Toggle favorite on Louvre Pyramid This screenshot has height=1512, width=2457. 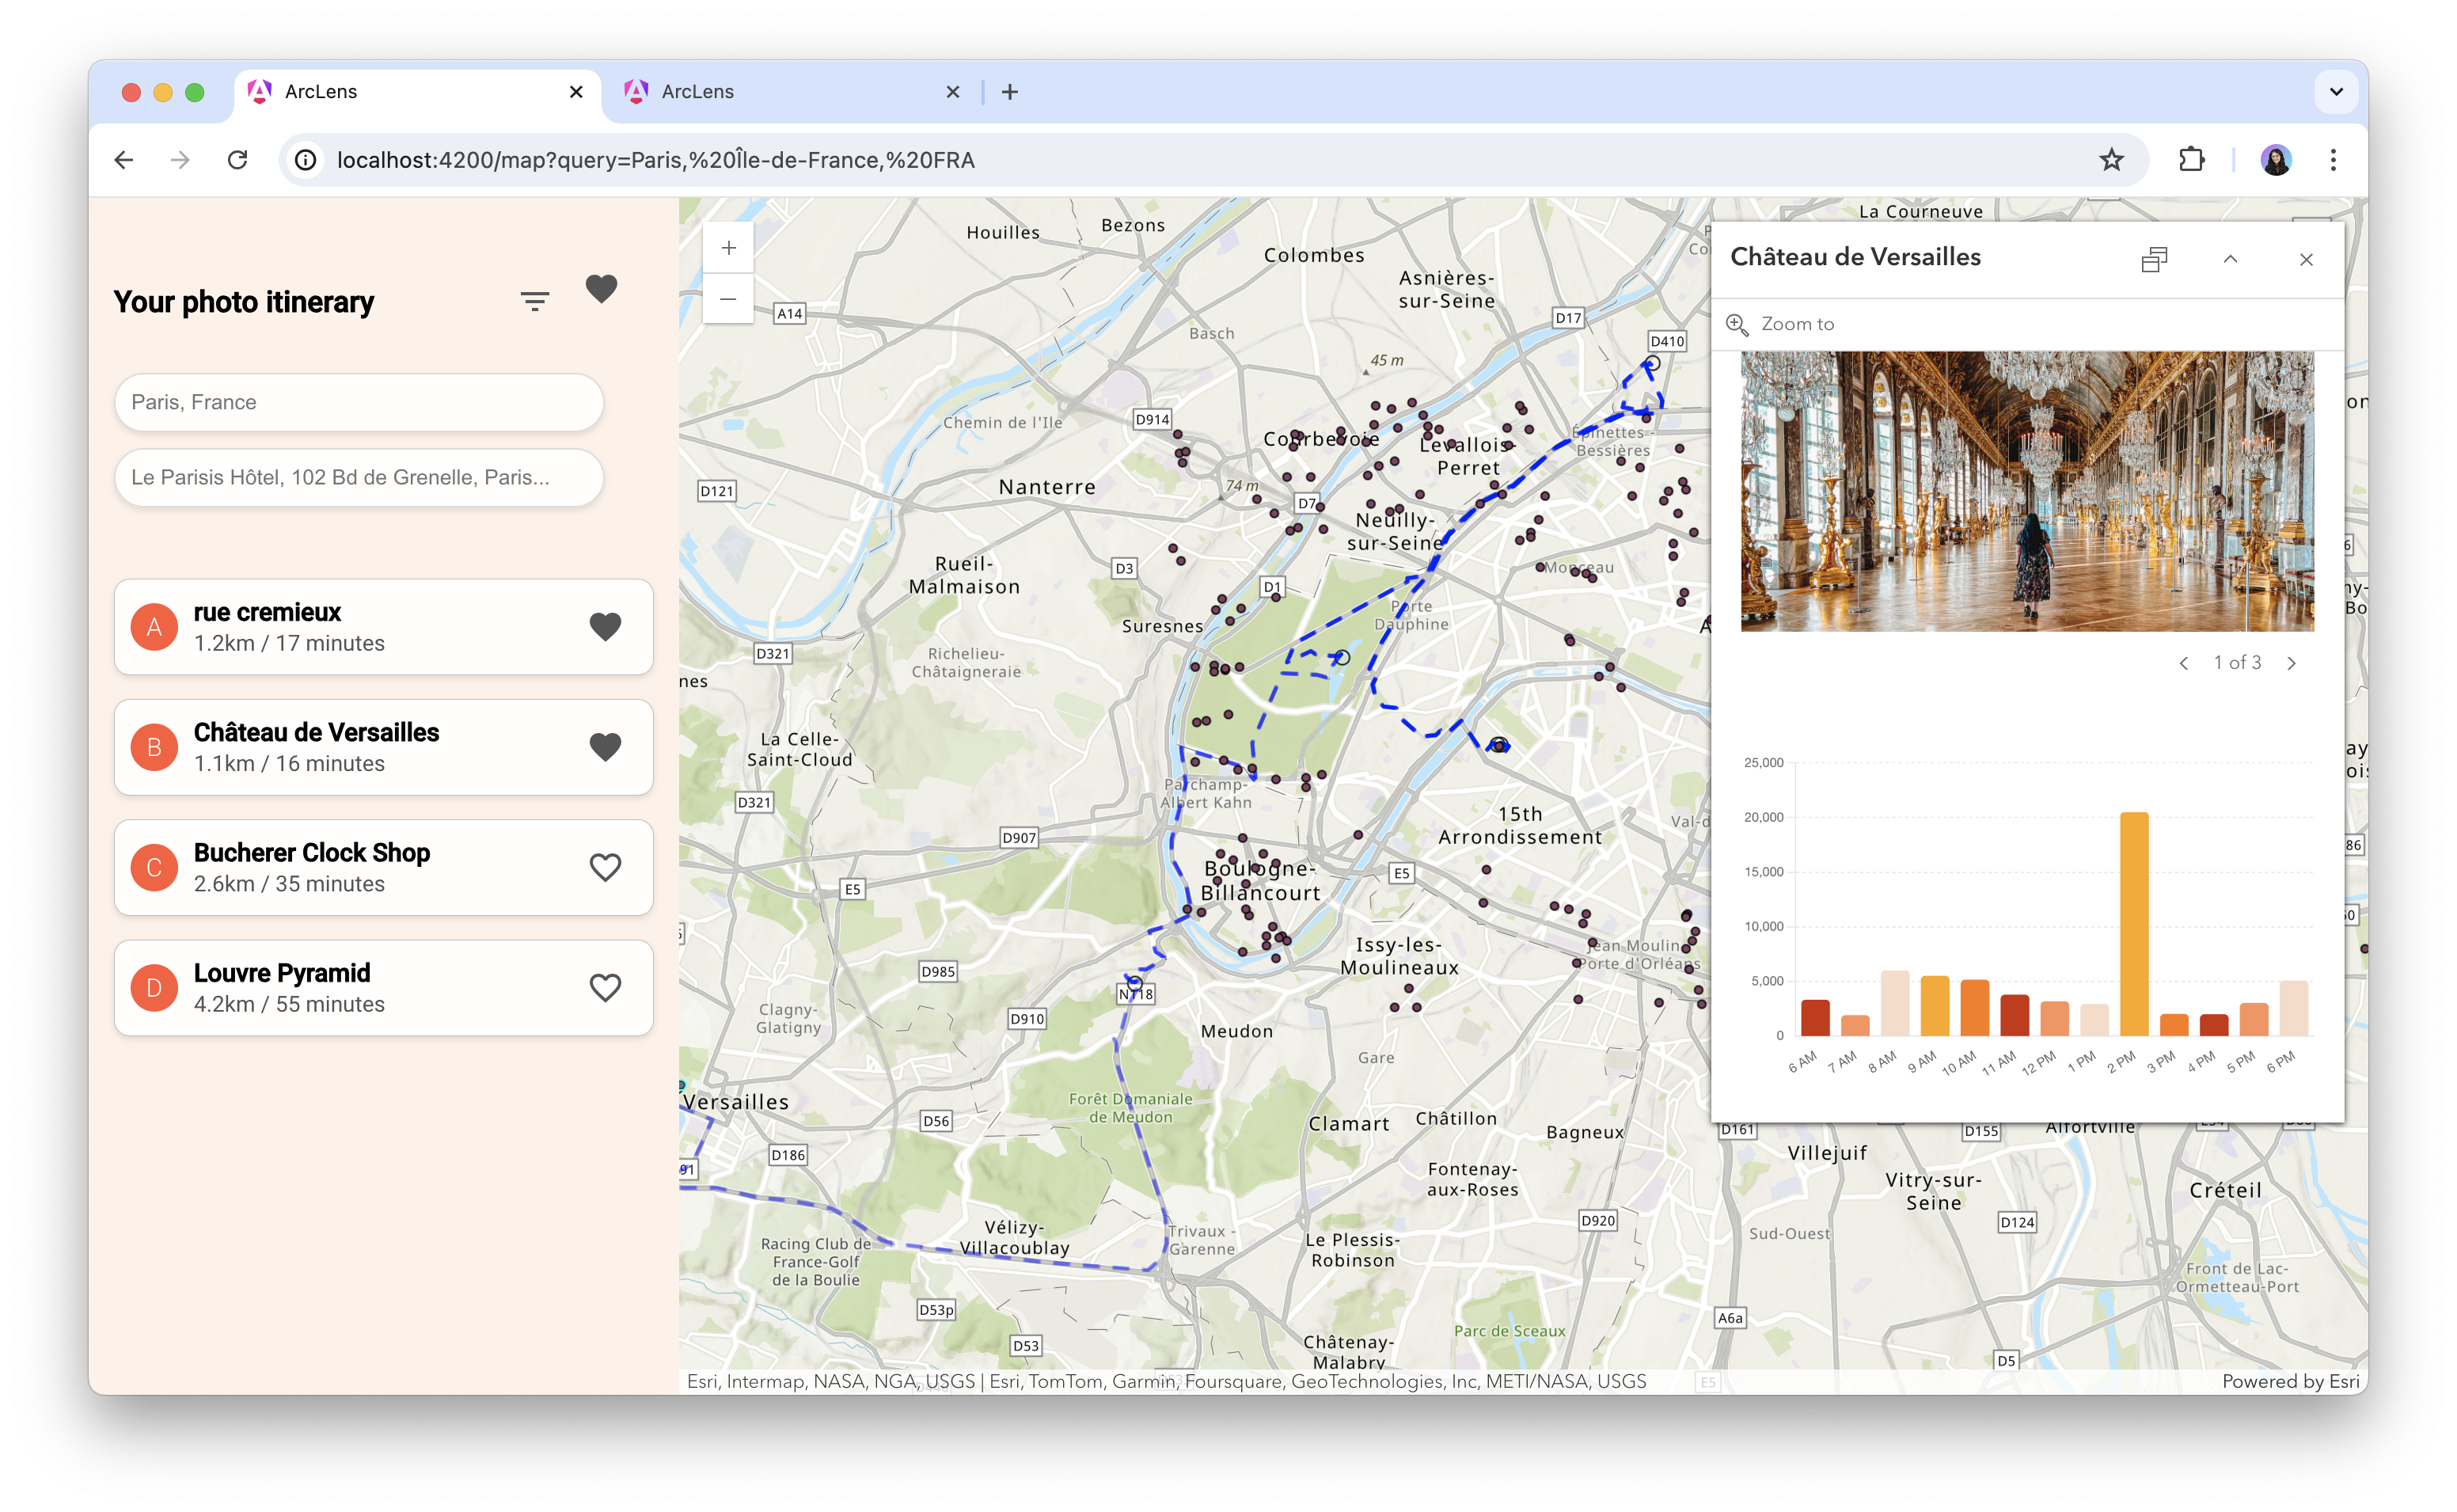605,988
